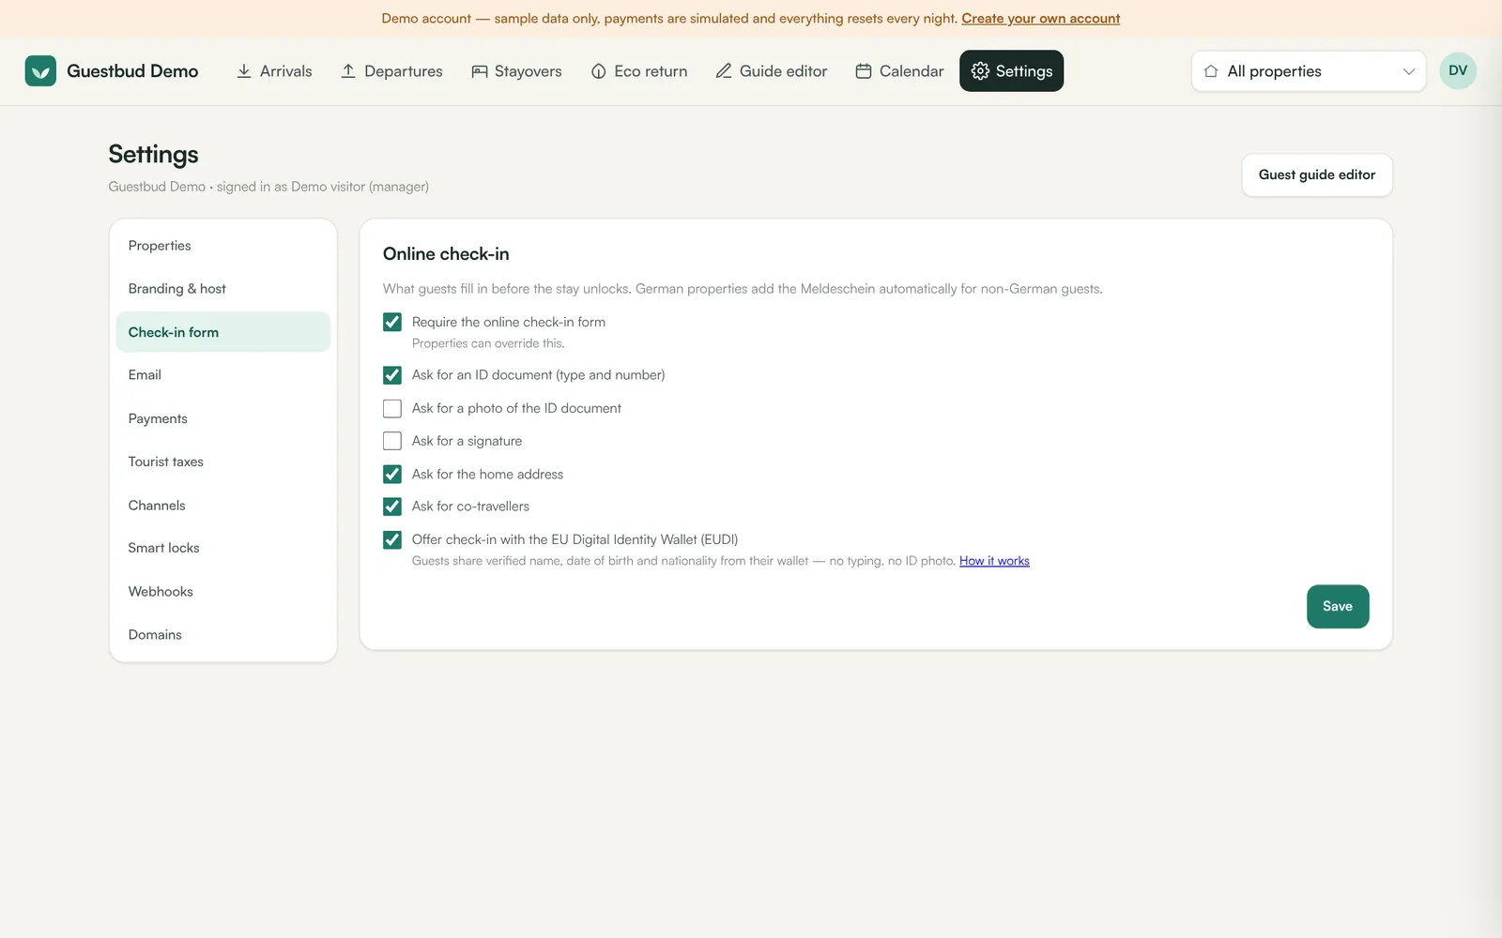Uncheck Require the online check-in form

point(392,322)
